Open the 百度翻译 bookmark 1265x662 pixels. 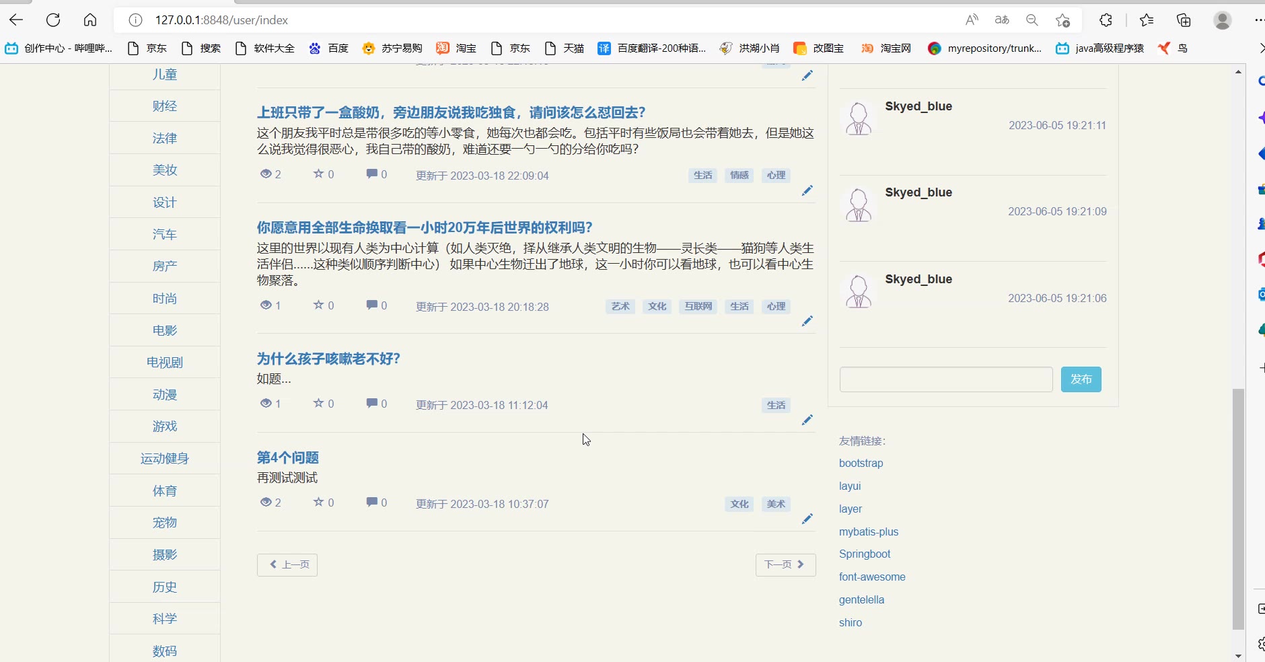(652, 48)
